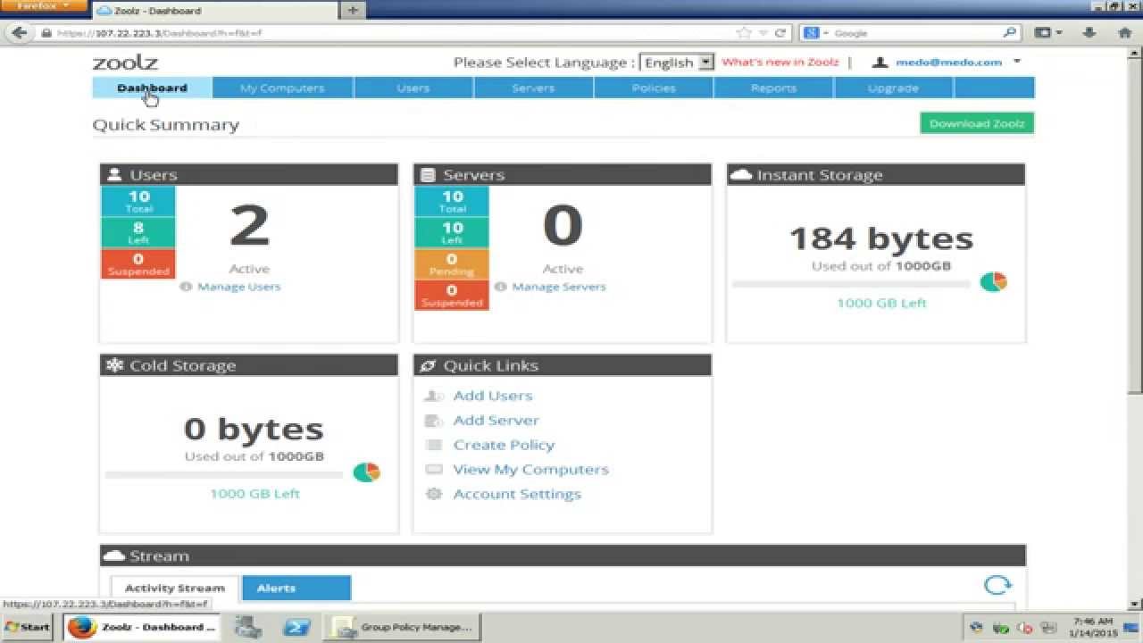Open the Server Manager taskbar icon
Image resolution: width=1143 pixels, height=643 pixels.
248,627
